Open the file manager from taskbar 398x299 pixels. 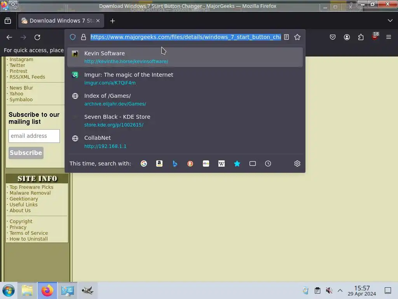click(x=27, y=290)
